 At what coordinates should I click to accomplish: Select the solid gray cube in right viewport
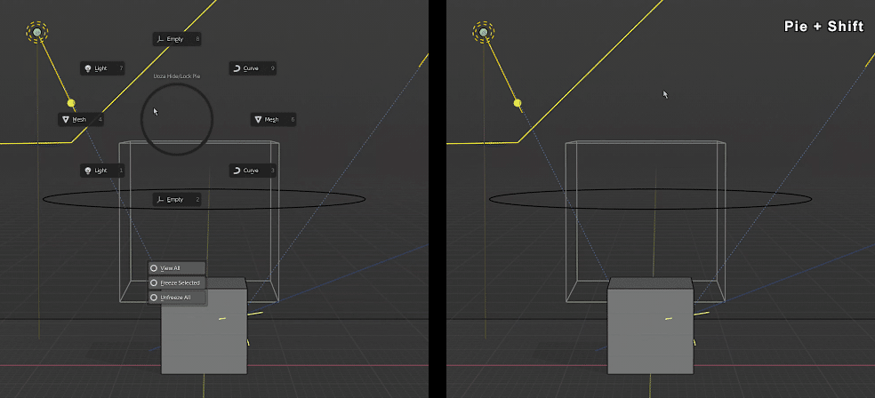[x=650, y=326]
